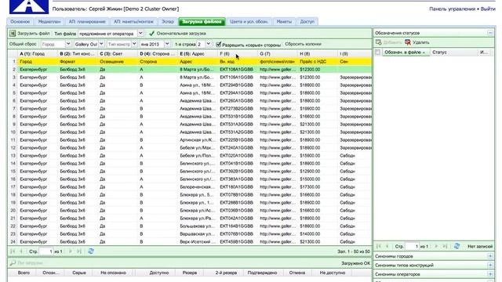Toggle allow gray sides checkbox

(219, 44)
